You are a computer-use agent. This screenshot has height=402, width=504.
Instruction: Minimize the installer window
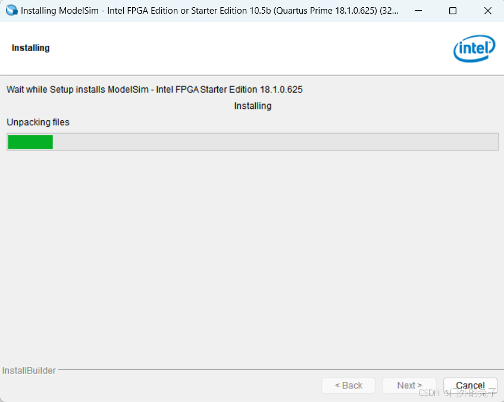(x=418, y=11)
